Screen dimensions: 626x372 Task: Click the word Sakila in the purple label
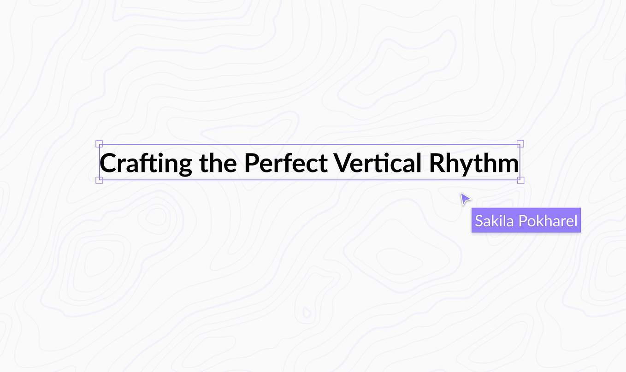pyautogui.click(x=494, y=221)
